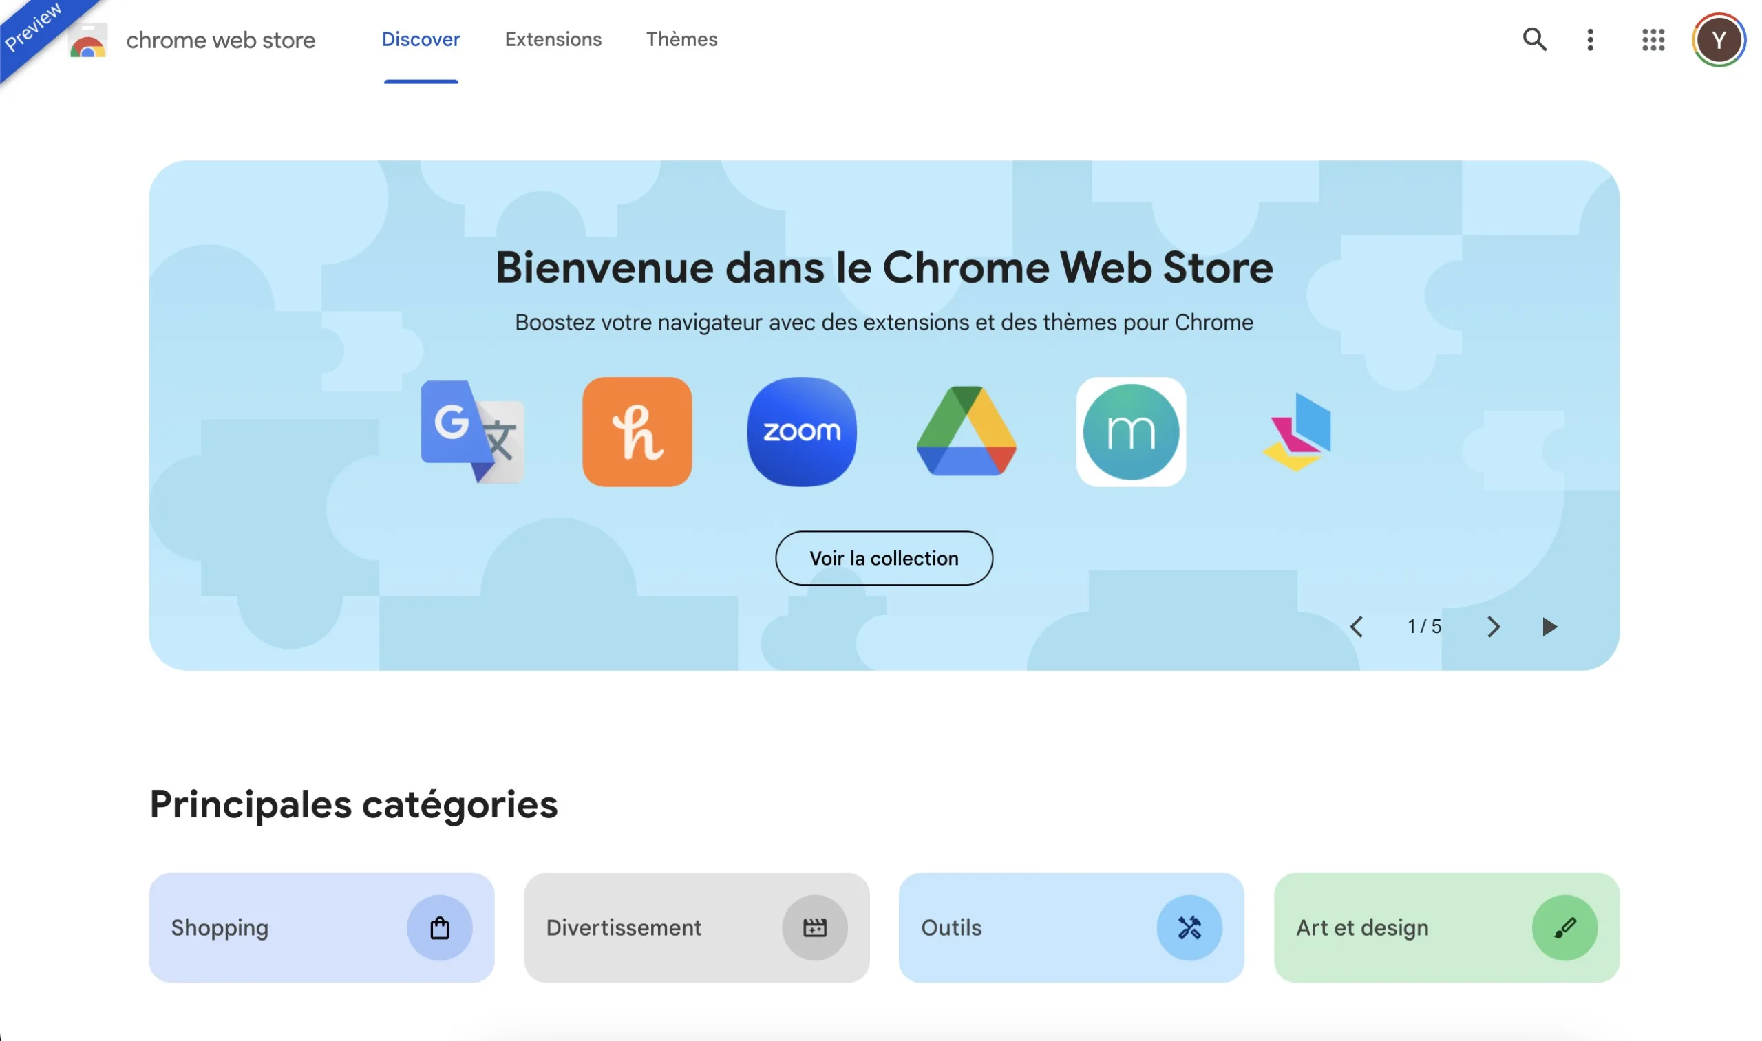Click next slide arrow button

tap(1492, 626)
